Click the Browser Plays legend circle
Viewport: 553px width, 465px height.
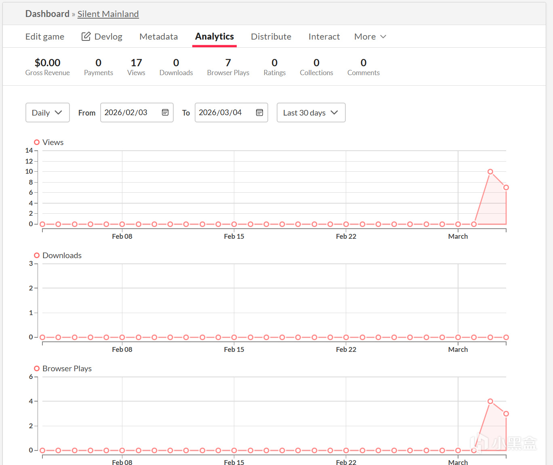click(x=37, y=368)
